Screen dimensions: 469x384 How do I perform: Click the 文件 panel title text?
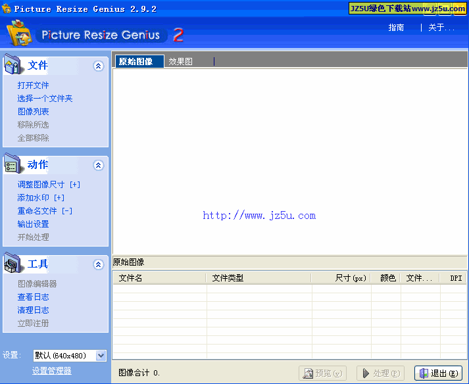coord(37,65)
